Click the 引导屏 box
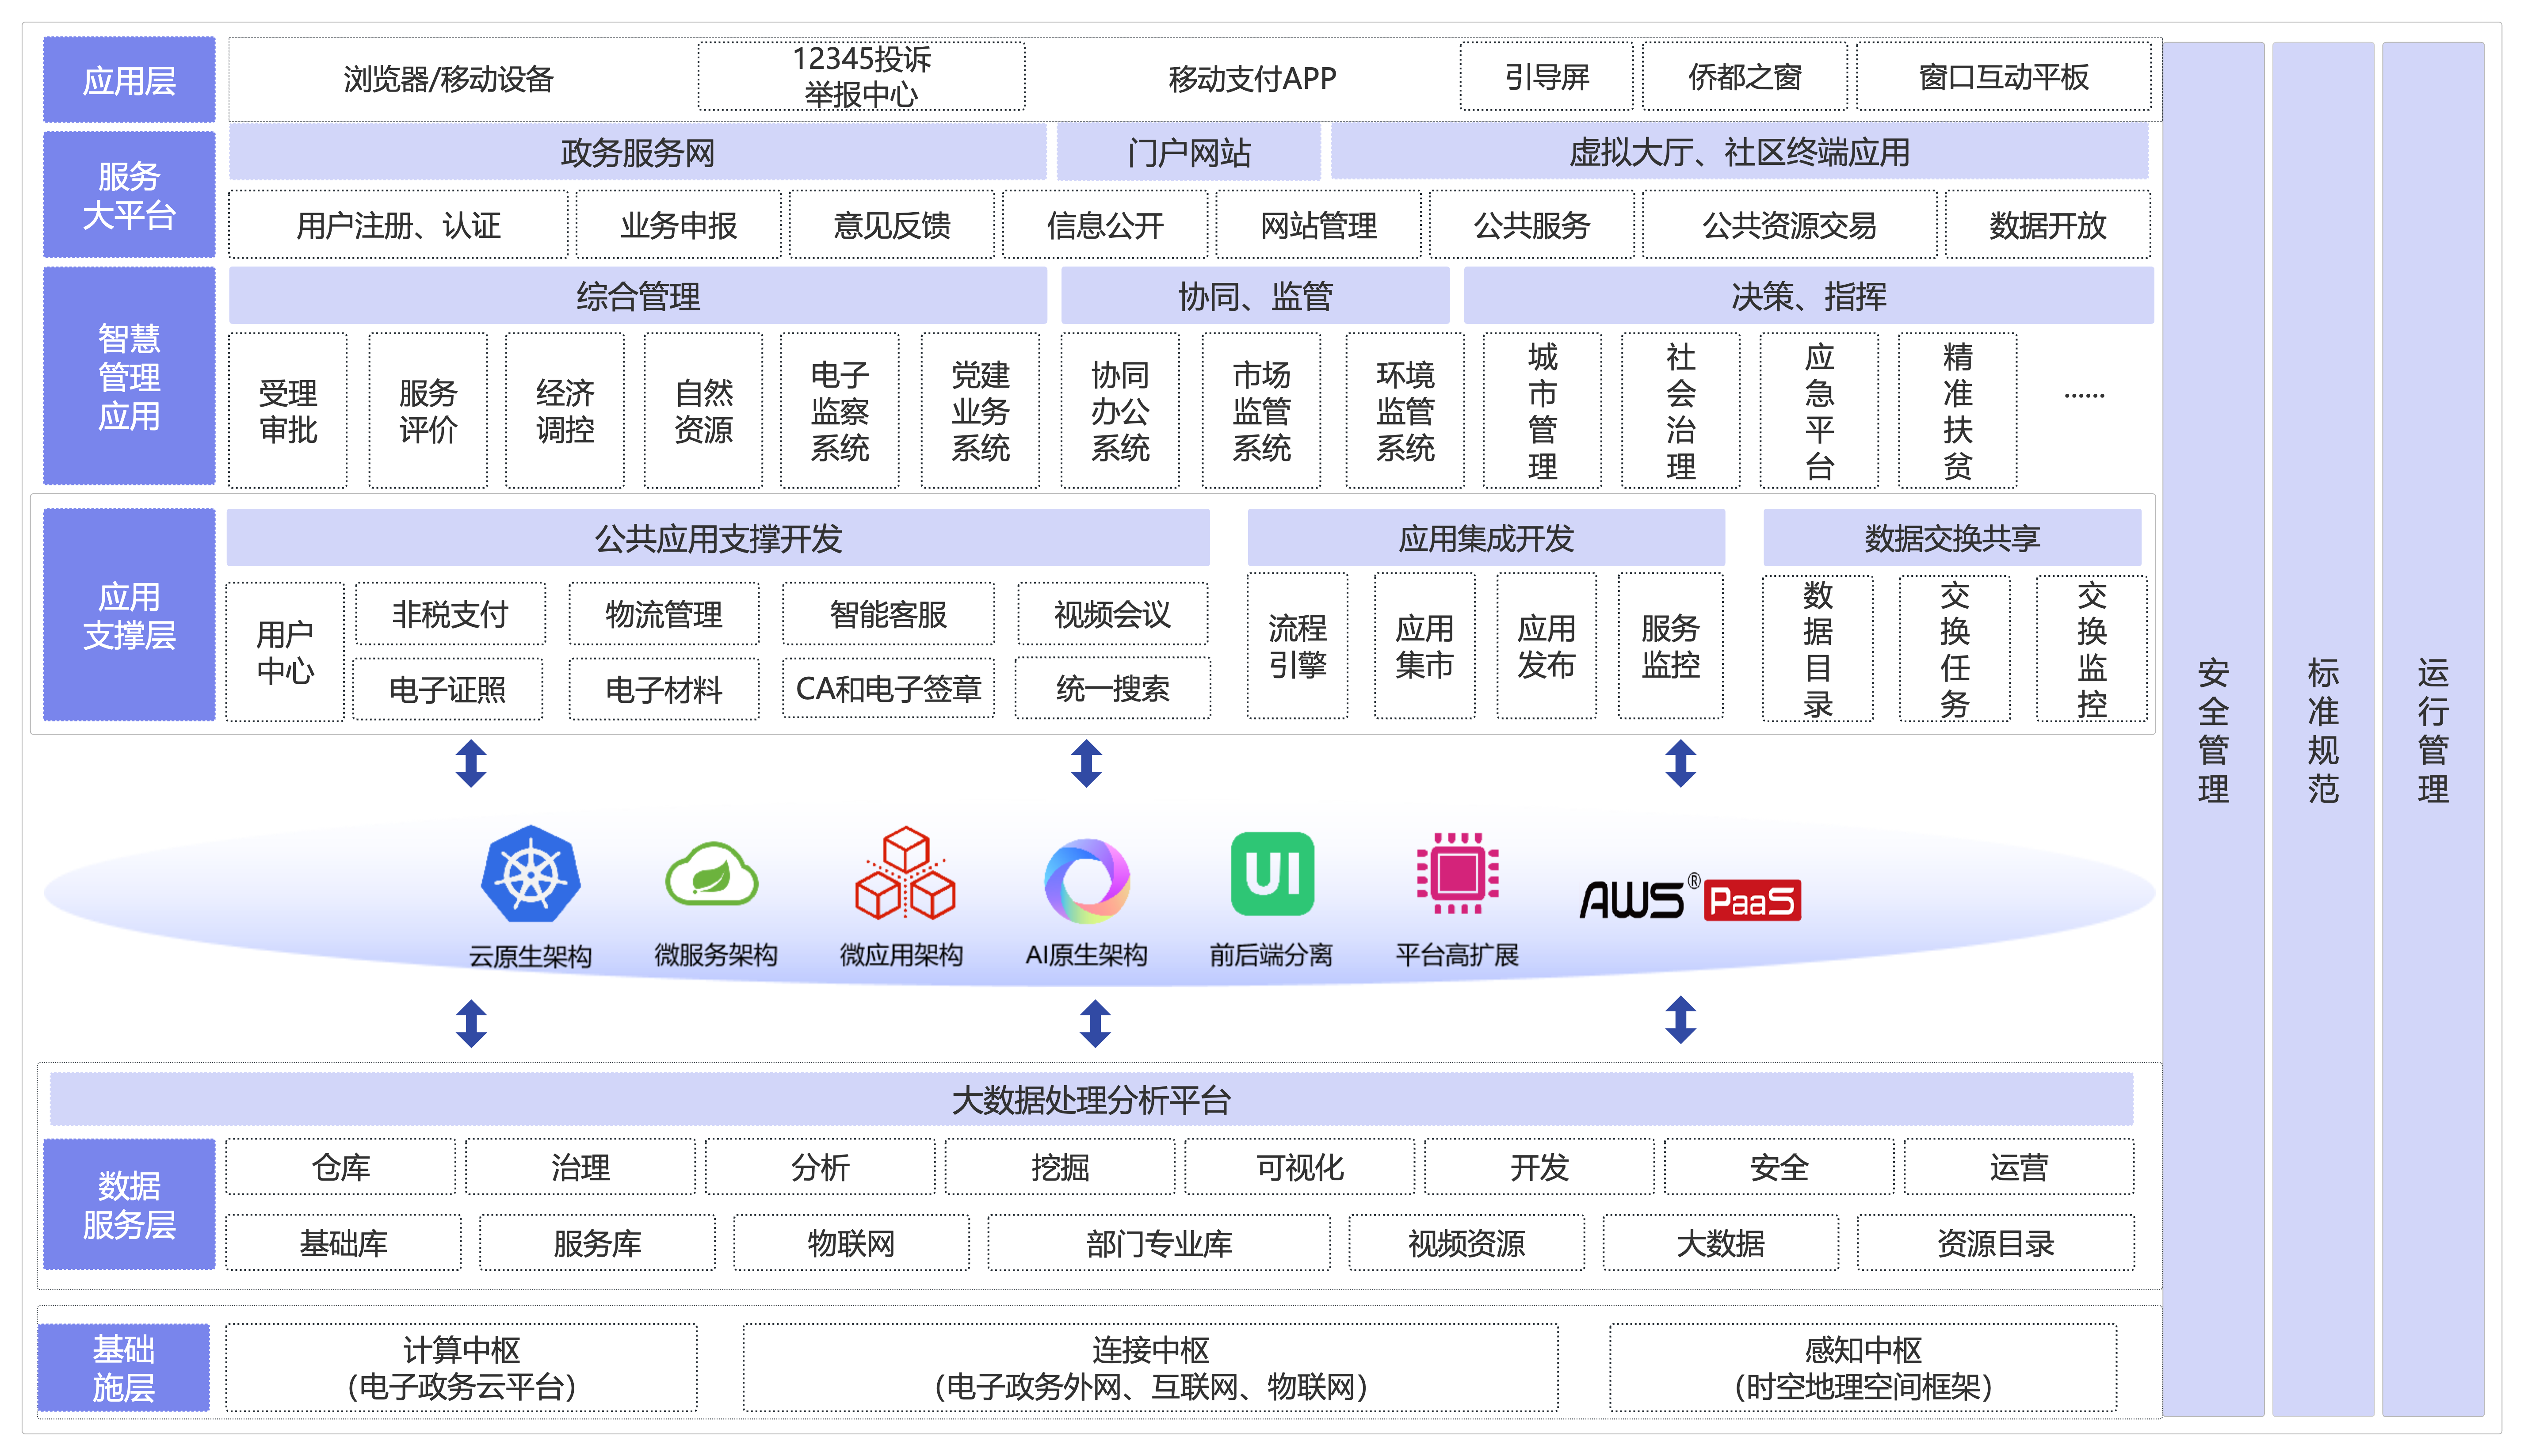Screen dimensions: 2524x1456 (1546, 76)
